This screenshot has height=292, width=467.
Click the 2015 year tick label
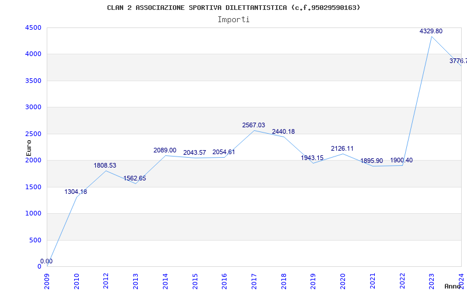pyautogui.click(x=195, y=281)
